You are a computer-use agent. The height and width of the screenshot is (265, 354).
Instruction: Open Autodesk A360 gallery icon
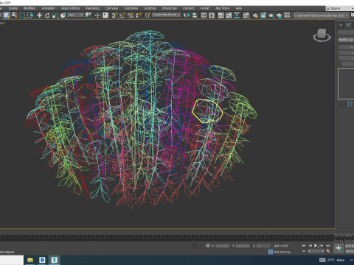pos(287,15)
